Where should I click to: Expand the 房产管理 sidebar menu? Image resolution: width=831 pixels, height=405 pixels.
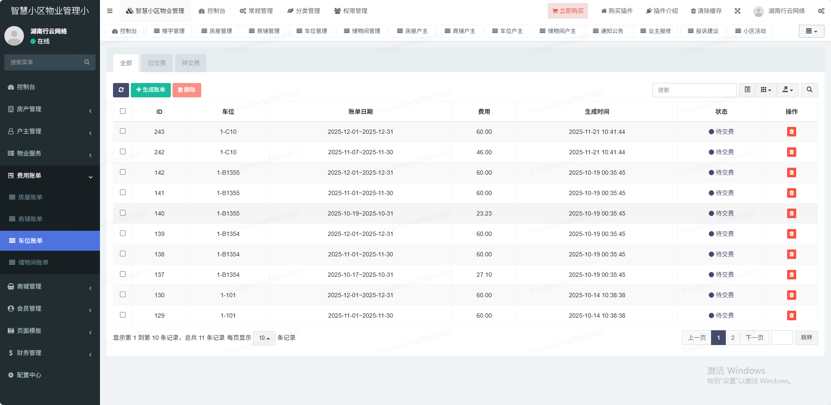50,109
